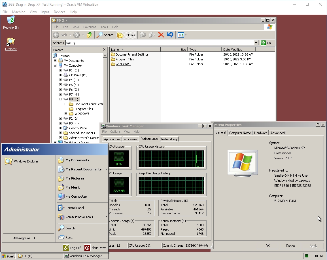
Task: Close the Folders pane
Action: coord(104,49)
